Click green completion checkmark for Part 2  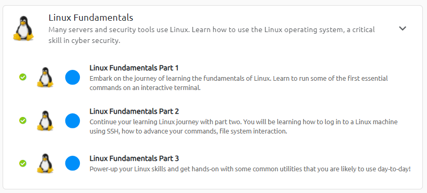pyautogui.click(x=23, y=120)
